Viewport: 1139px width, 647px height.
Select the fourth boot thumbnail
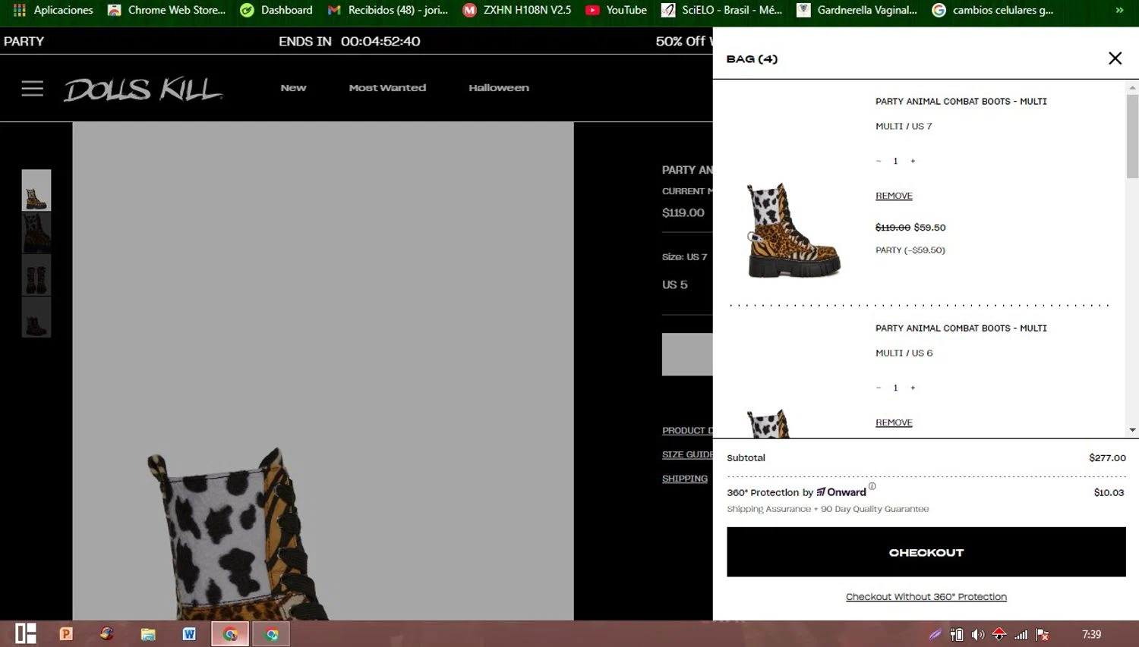coord(36,317)
